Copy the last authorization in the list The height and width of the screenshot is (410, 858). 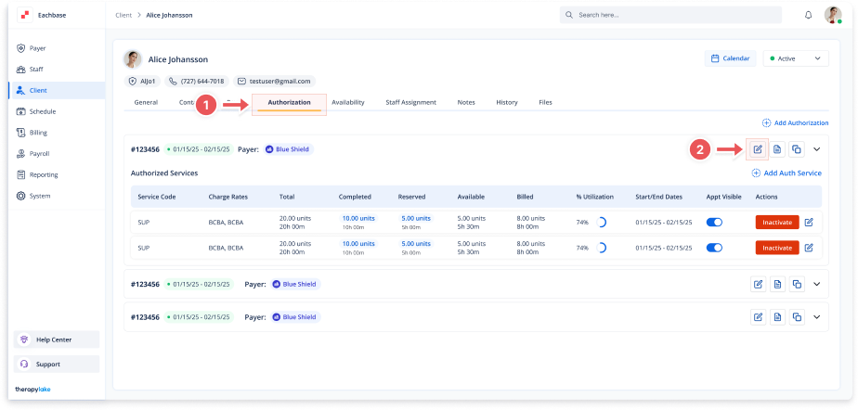797,316
